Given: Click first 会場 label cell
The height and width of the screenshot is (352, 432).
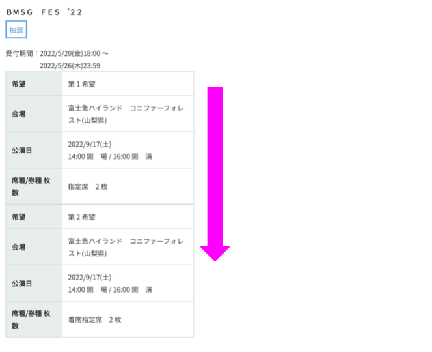Looking at the screenshot, I should (34, 114).
